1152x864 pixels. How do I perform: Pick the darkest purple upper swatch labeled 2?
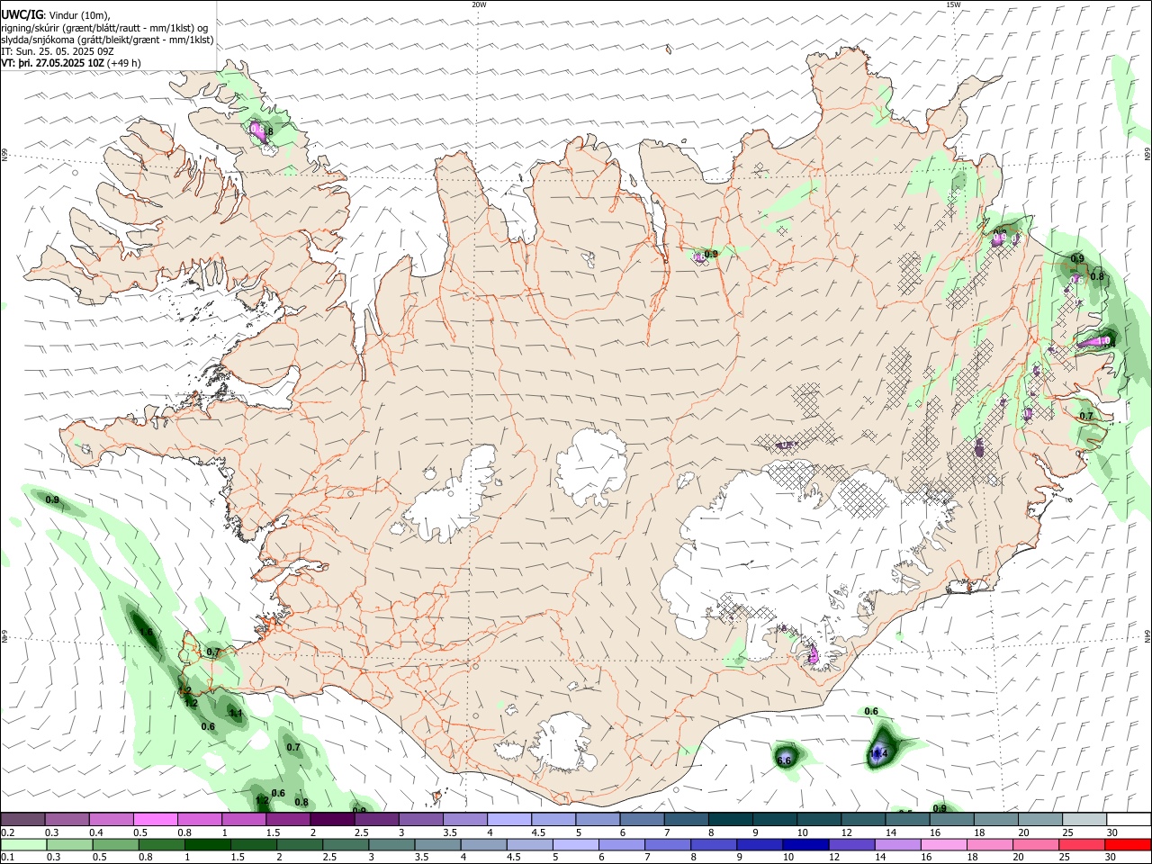pyautogui.click(x=332, y=819)
